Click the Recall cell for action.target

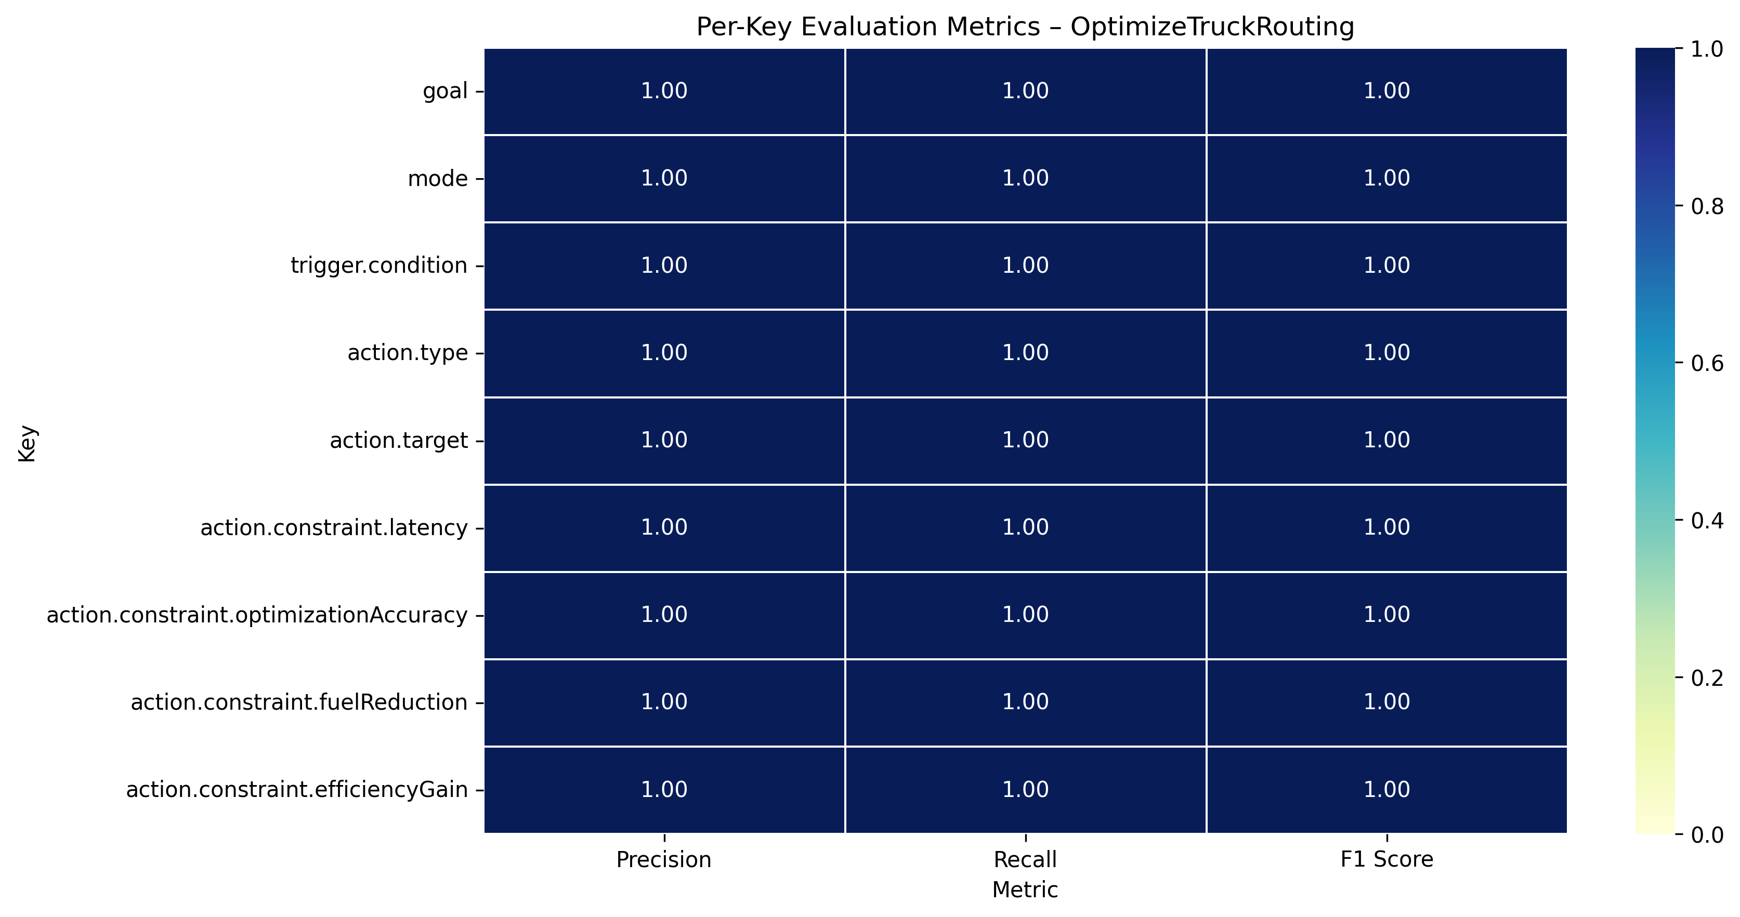click(x=1025, y=440)
